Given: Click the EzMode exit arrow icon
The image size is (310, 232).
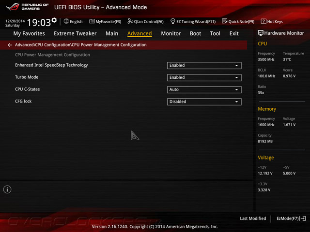Looking at the screenshot, I should [x=303, y=218].
